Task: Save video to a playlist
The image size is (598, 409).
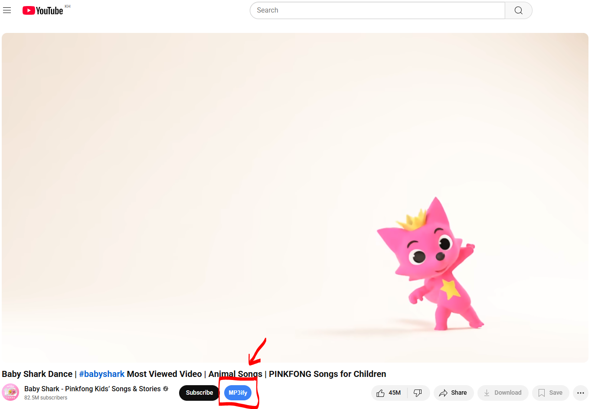Action: click(x=551, y=393)
